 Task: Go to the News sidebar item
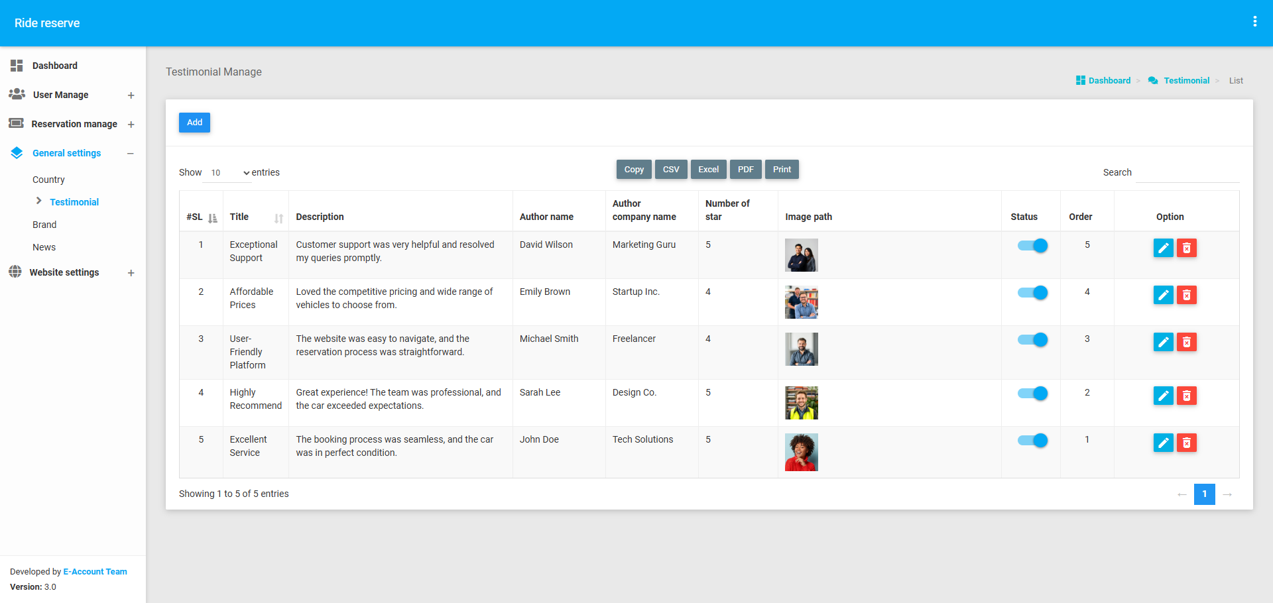coord(44,247)
